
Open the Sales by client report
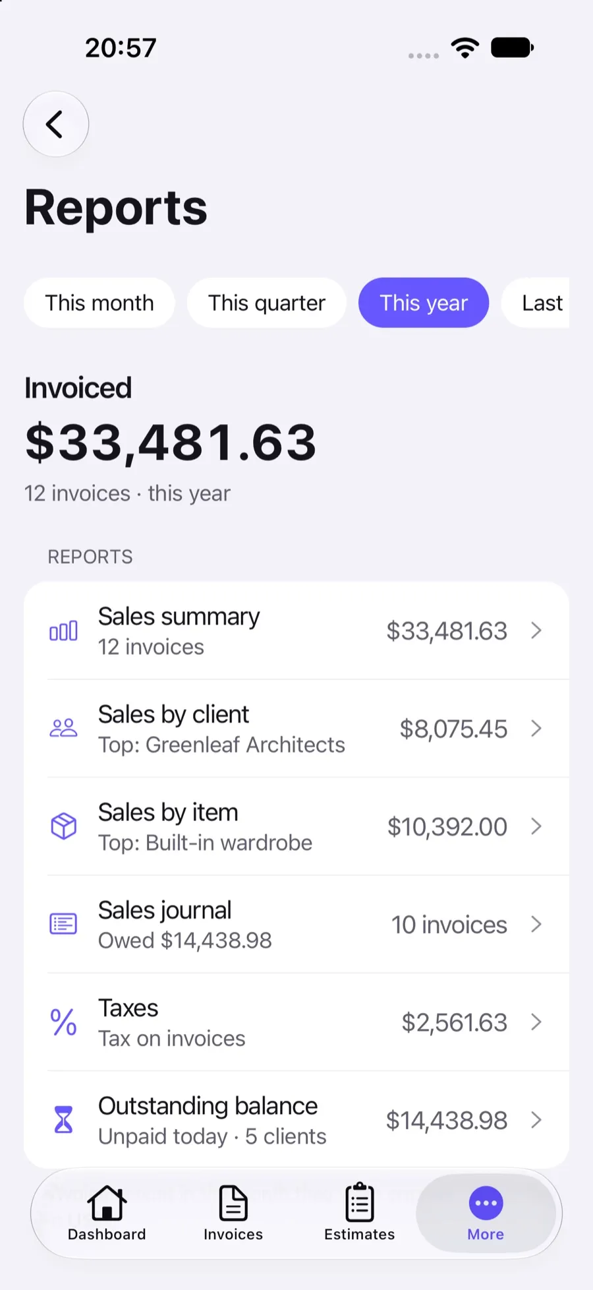coord(296,728)
